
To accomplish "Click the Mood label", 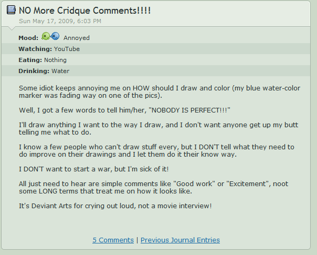I will tap(28, 38).
